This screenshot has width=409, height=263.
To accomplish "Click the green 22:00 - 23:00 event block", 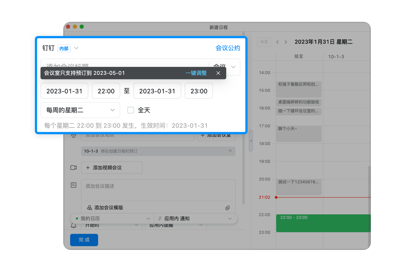I will (x=323, y=223).
